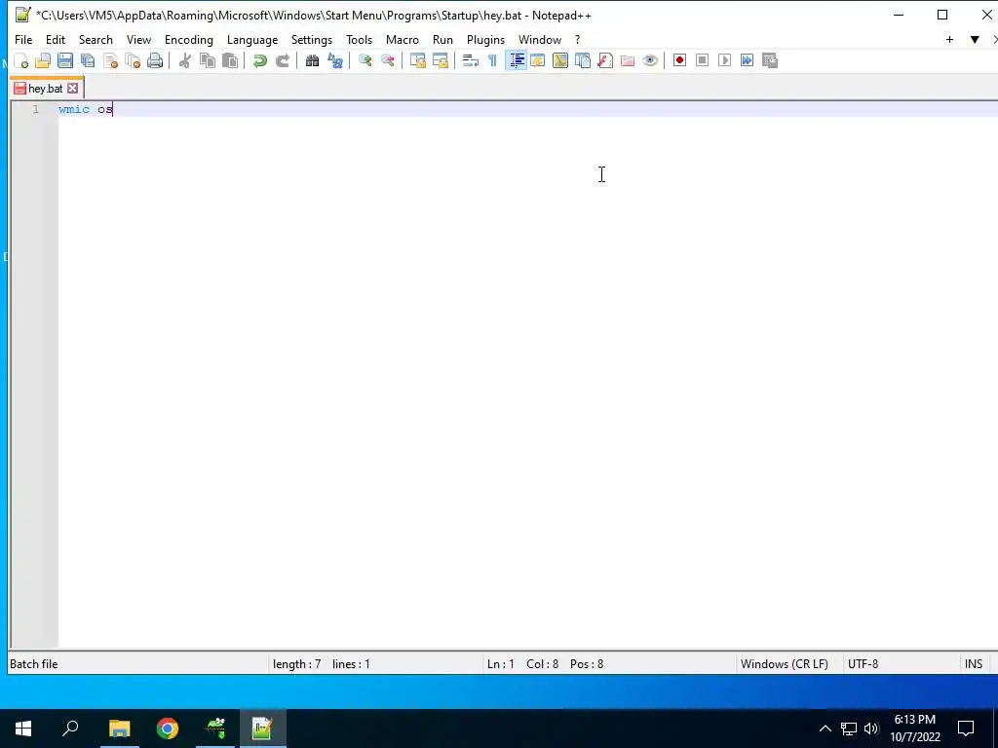Click the Define your language icon
The width and height of the screenshot is (998, 748).
tap(538, 60)
